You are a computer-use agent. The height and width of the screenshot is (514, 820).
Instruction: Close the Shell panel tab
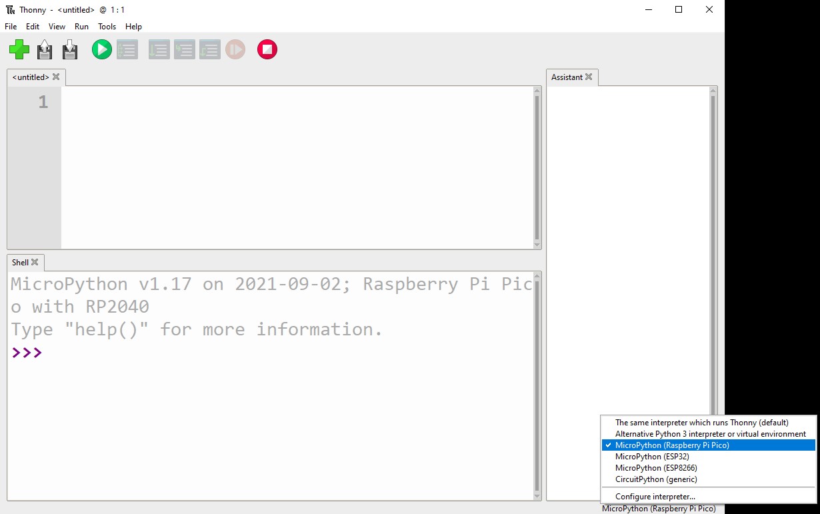coord(35,262)
